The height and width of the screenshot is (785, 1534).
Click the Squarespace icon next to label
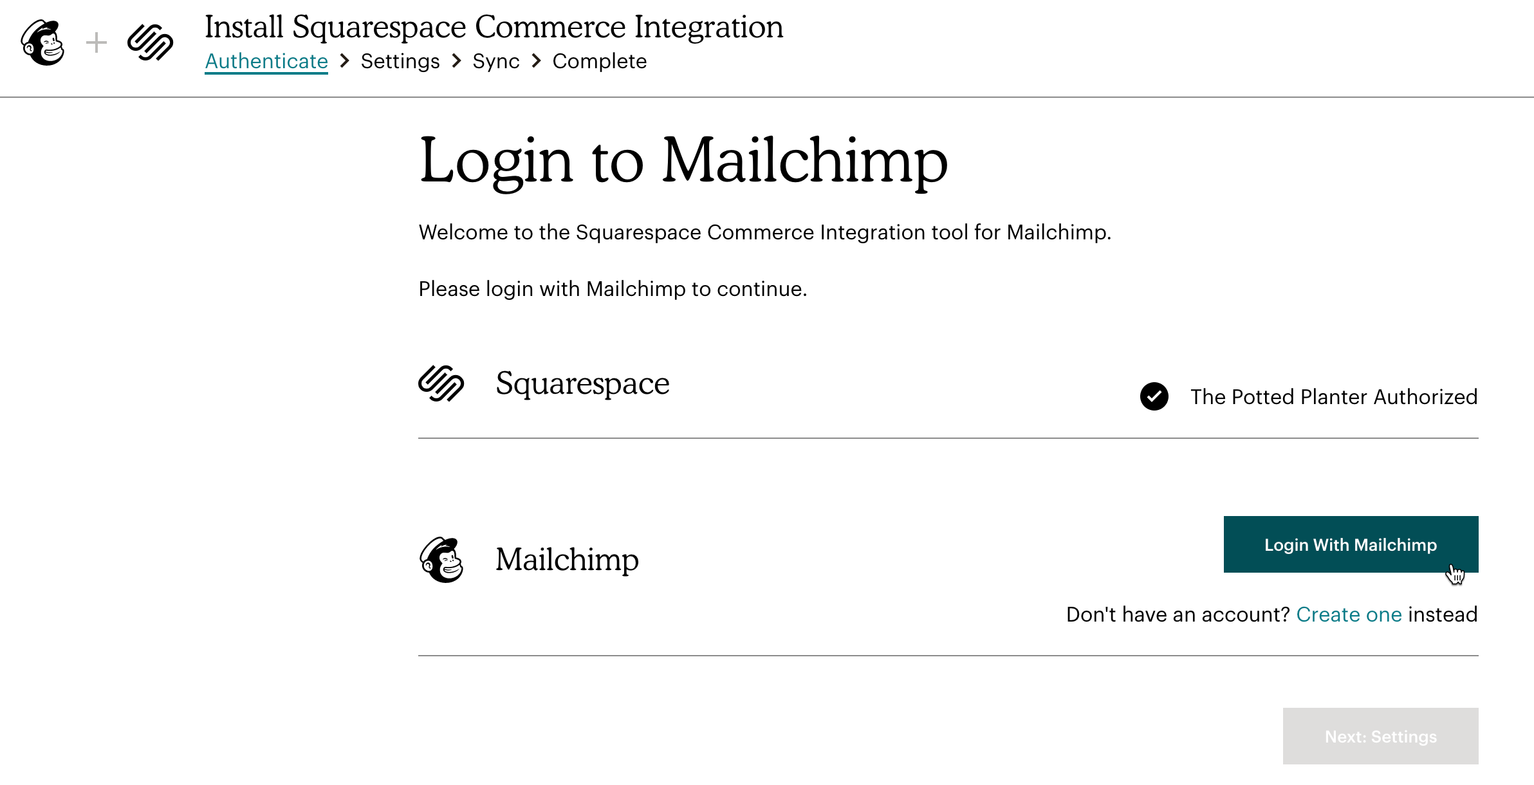[x=441, y=385]
